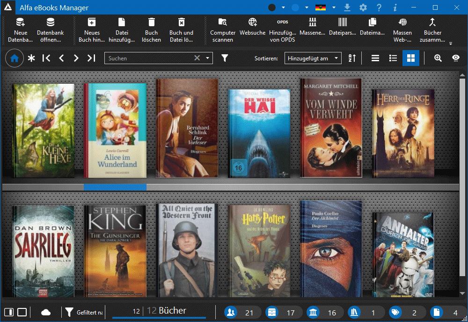Click the Home navigation icon
The width and height of the screenshot is (468, 322).
tap(15, 59)
